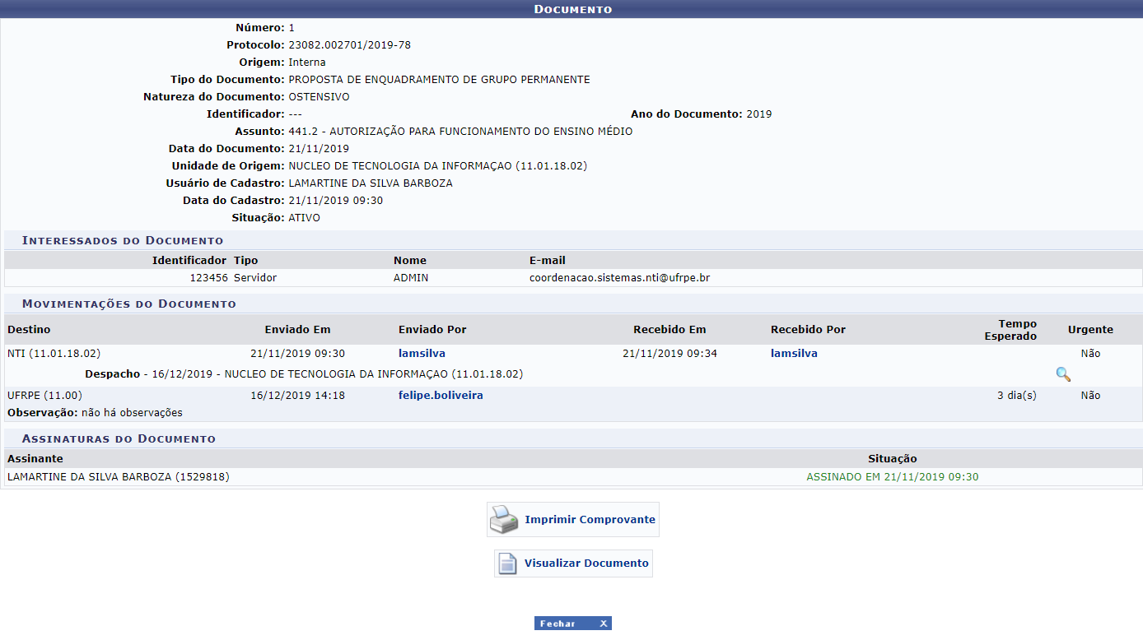The height and width of the screenshot is (640, 1143).
Task: Click the Usuário de Cadastro value LAMARTINE DA SILVA BARBOZA
Action: pyautogui.click(x=371, y=183)
